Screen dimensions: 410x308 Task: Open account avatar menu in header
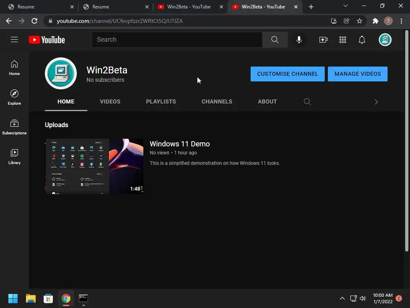click(x=385, y=40)
